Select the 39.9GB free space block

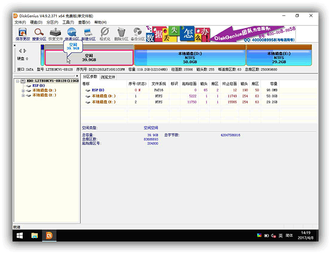89,57
